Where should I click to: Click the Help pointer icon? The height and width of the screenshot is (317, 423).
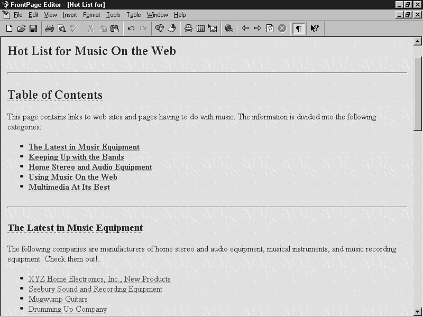(315, 29)
